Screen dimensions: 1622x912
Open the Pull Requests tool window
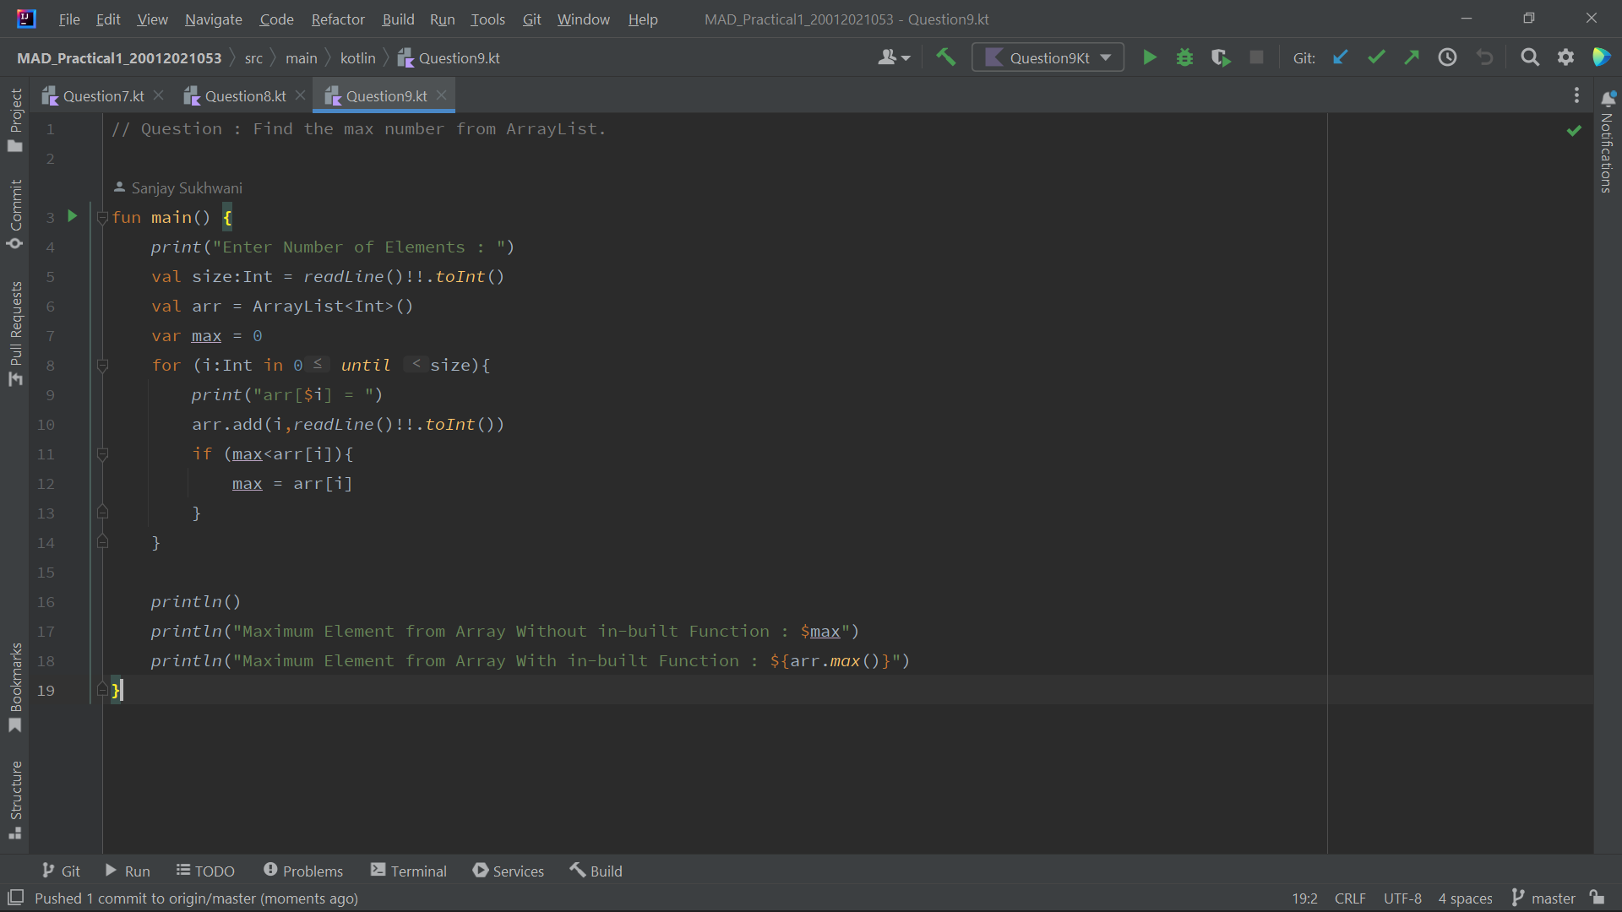(x=15, y=334)
